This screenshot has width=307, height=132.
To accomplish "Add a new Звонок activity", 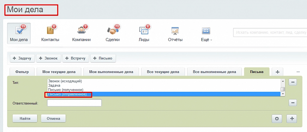I will click(49, 58).
